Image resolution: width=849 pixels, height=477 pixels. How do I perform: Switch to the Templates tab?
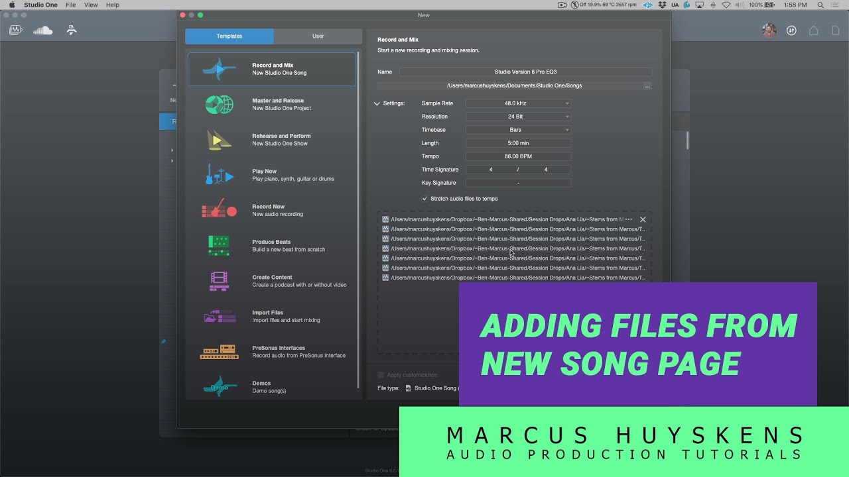229,36
